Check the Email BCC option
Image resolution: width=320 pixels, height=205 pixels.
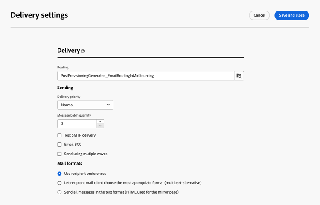(59, 145)
